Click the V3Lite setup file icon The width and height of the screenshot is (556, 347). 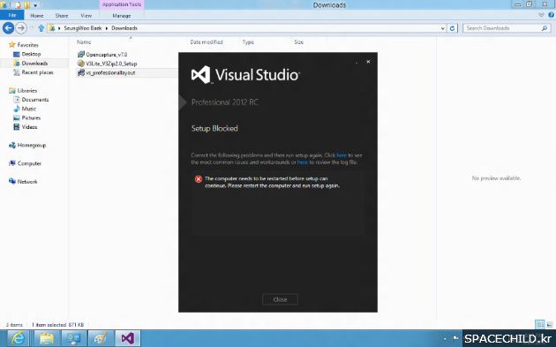point(81,64)
